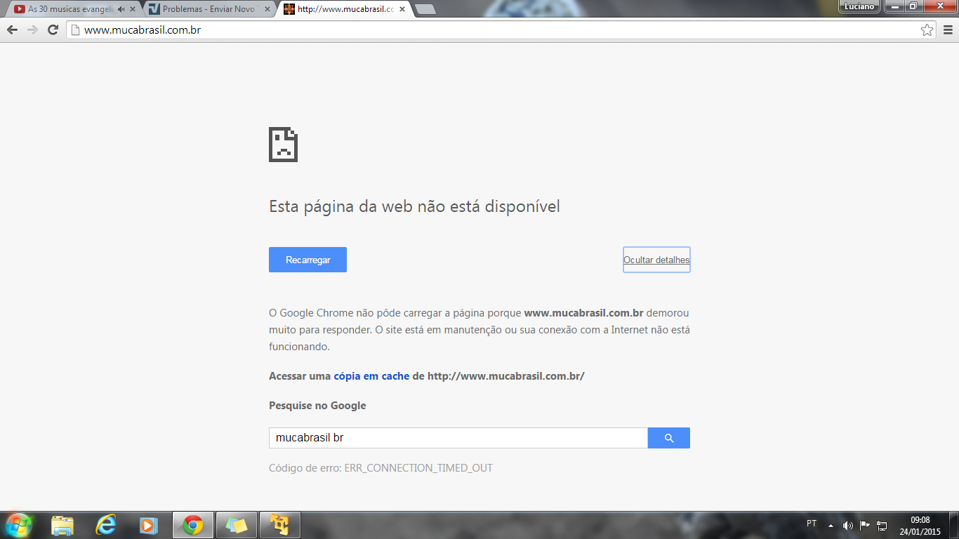Viewport: 959px width, 539px height.
Task: Open the Luciano profile menu
Action: pyautogui.click(x=859, y=6)
